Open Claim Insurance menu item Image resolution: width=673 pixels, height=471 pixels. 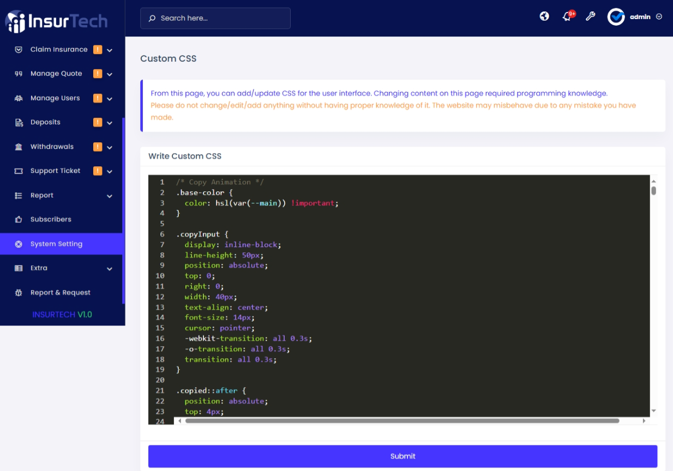(x=61, y=50)
